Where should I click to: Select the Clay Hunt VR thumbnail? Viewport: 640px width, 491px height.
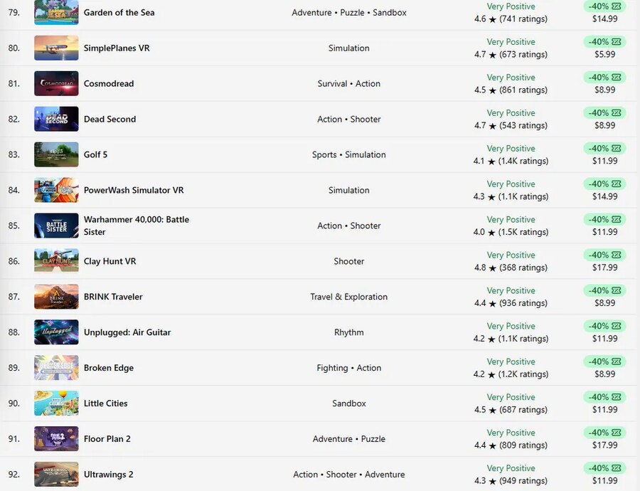[x=56, y=261]
